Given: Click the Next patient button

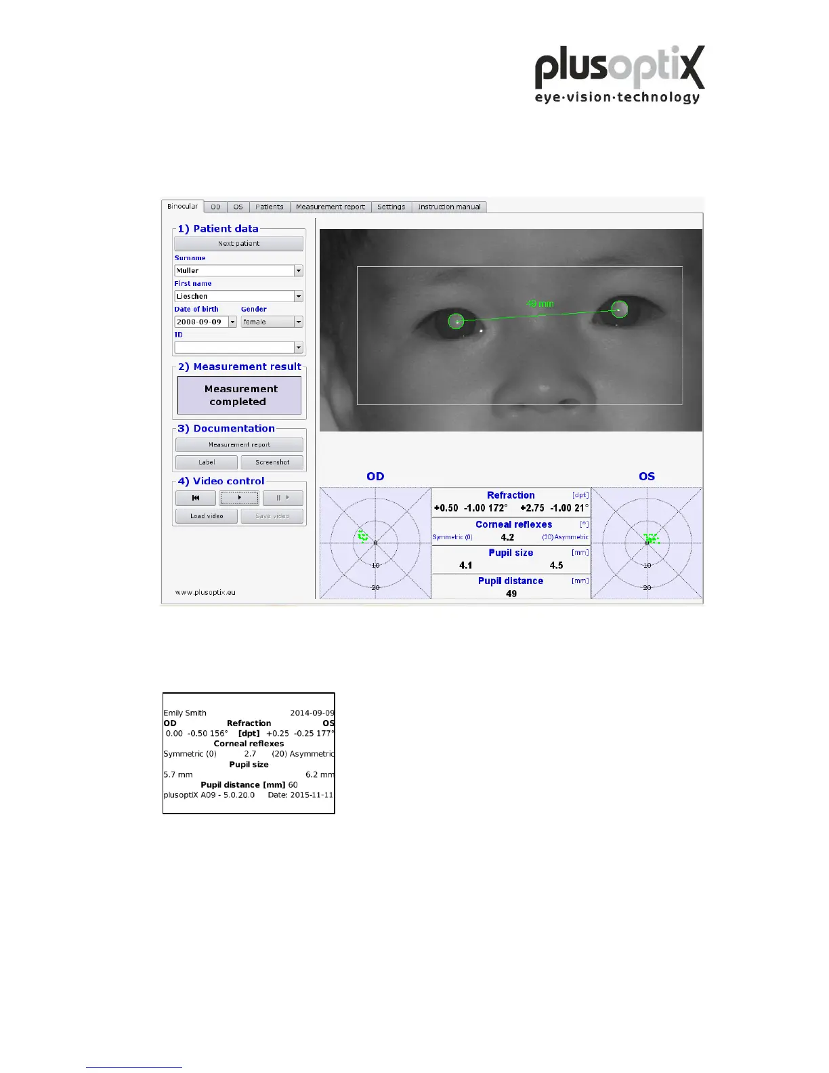Looking at the screenshot, I should 238,243.
